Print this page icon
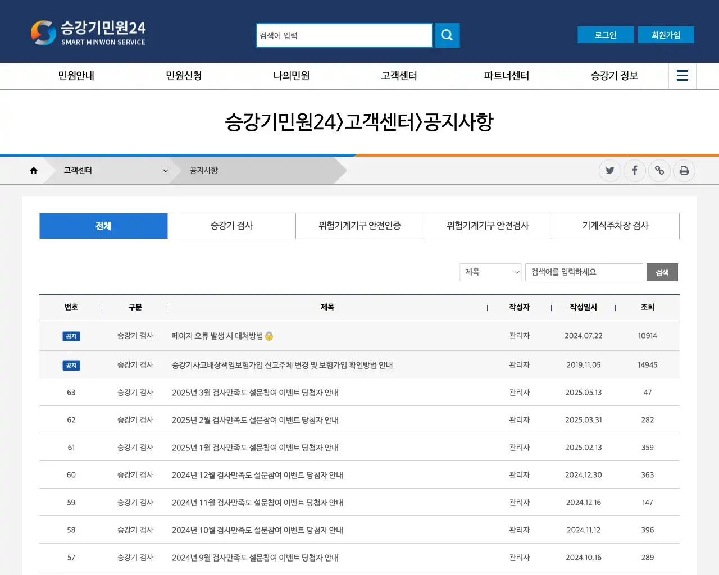719x575 pixels. point(684,171)
